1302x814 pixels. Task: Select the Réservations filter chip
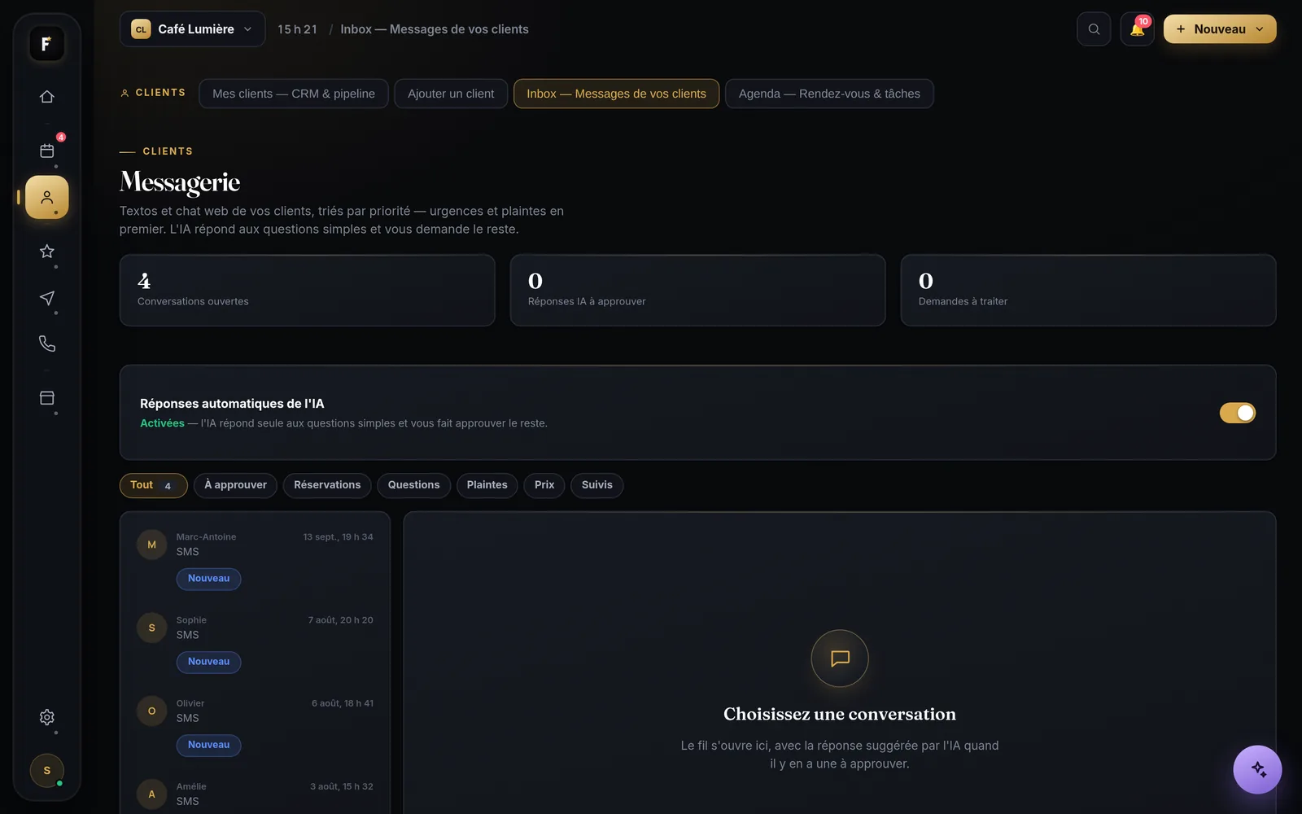tap(327, 485)
